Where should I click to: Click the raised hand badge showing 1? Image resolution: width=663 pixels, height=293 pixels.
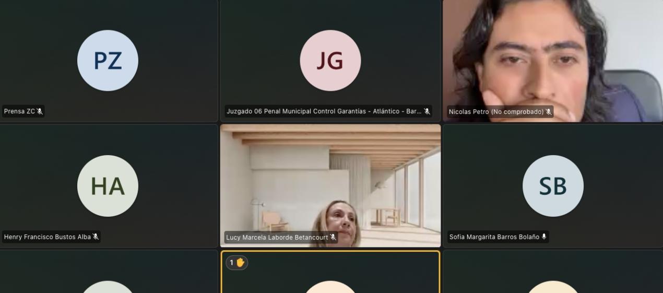tap(236, 263)
